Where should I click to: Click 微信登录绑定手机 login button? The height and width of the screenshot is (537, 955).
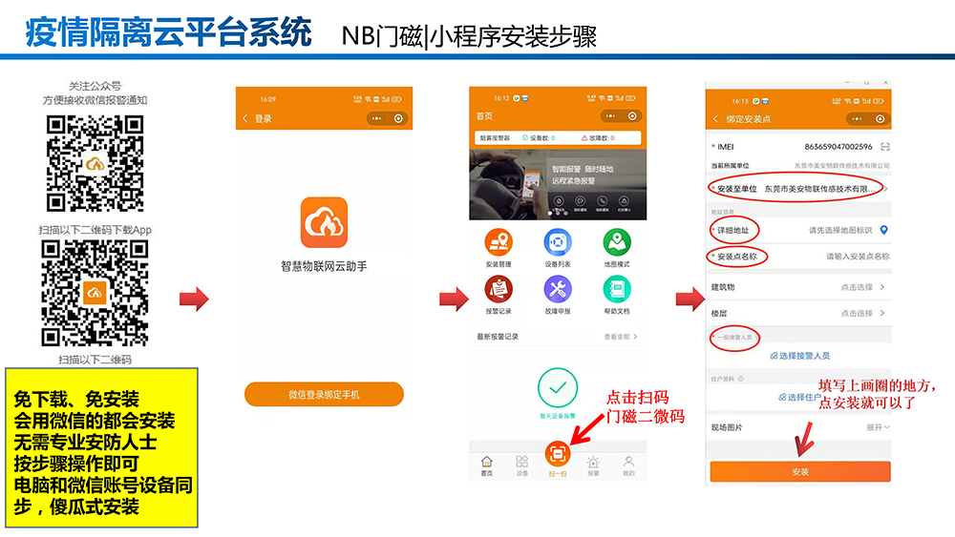pos(324,394)
